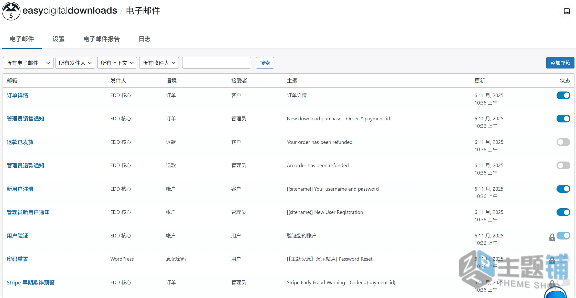Click the 更新 column header
576x298 pixels.
tap(480, 81)
